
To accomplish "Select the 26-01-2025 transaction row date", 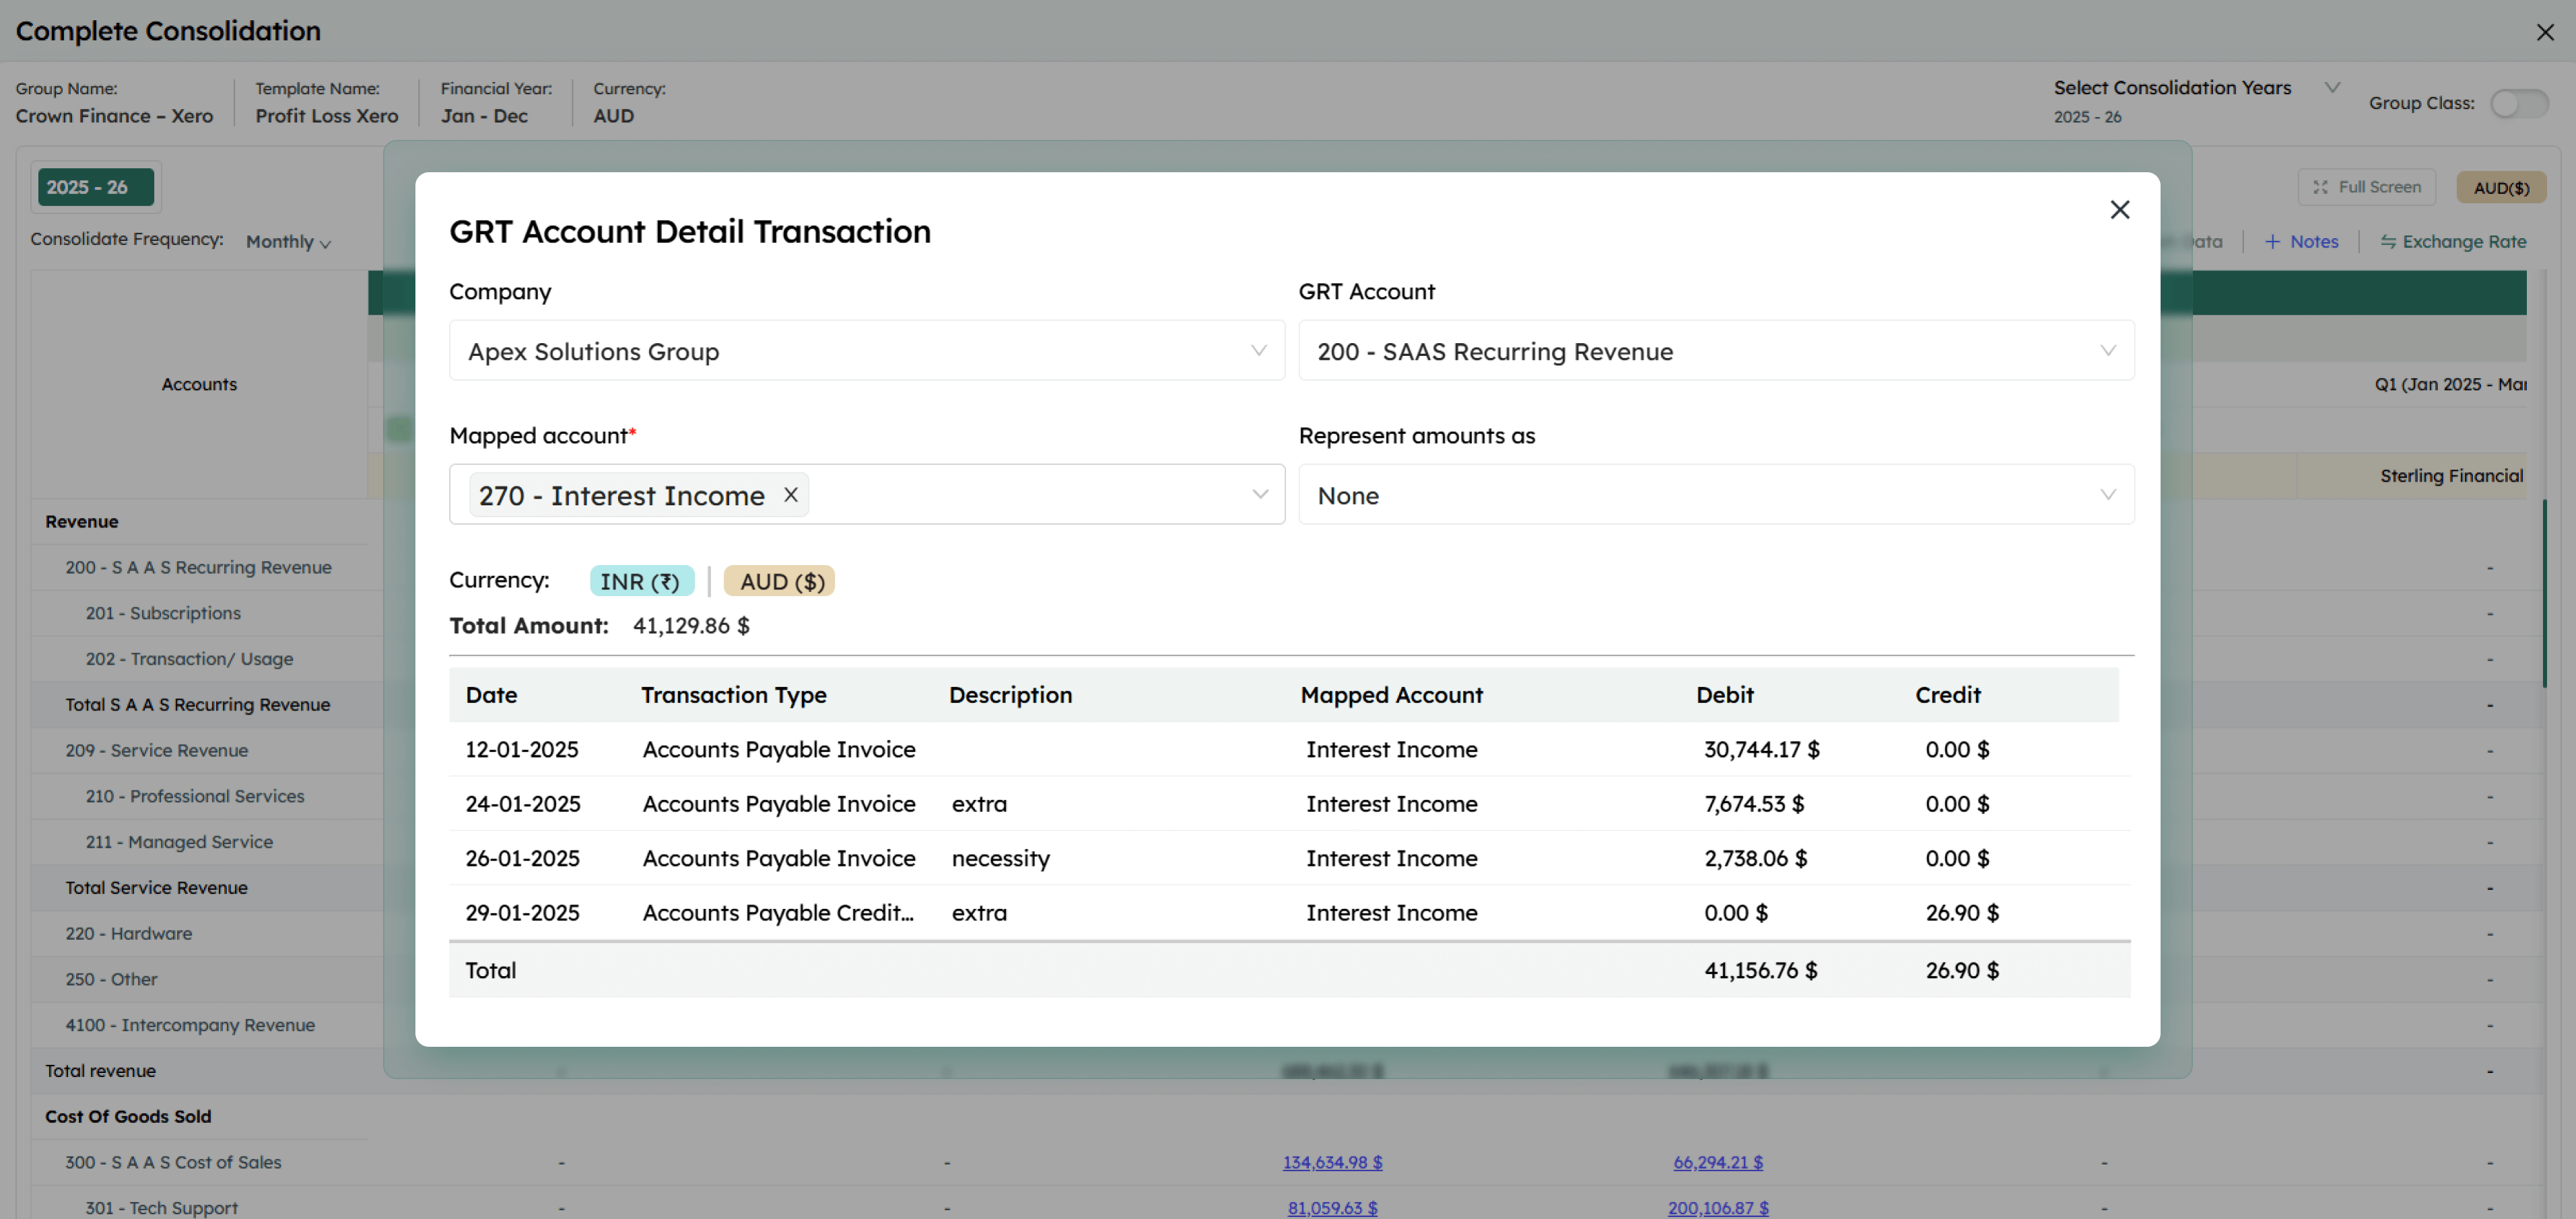I will click(522, 859).
